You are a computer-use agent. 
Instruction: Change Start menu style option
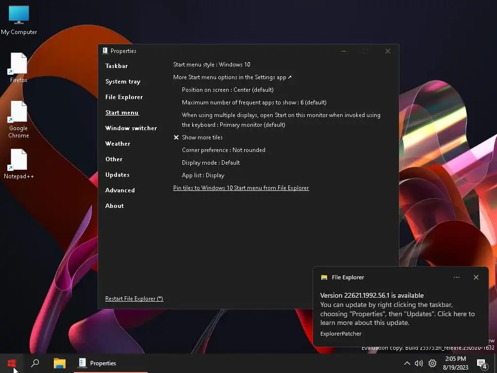[x=212, y=65]
